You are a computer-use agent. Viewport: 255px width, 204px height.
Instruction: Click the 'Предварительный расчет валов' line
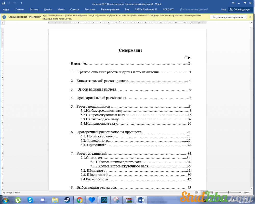[x=131, y=98]
